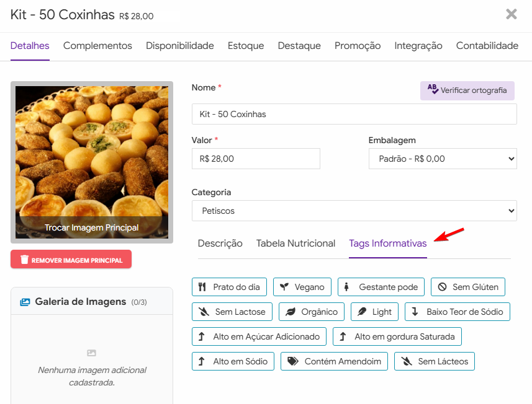Click the fork and knife Prato do dia icon
Viewport: 532px width, 404px height.
click(202, 287)
